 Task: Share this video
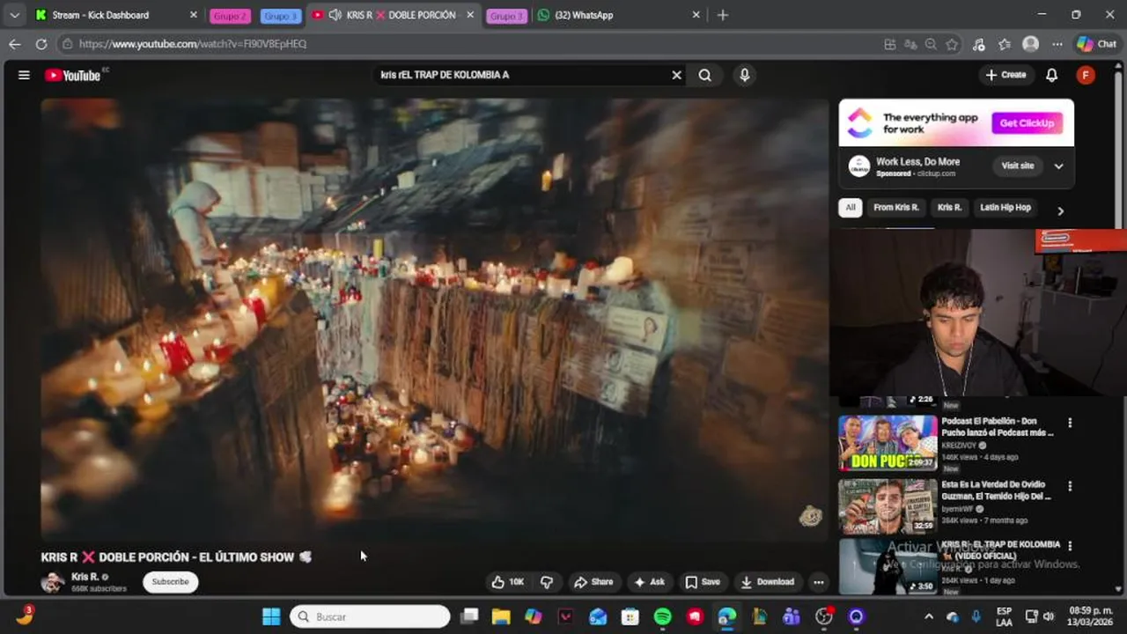click(593, 582)
